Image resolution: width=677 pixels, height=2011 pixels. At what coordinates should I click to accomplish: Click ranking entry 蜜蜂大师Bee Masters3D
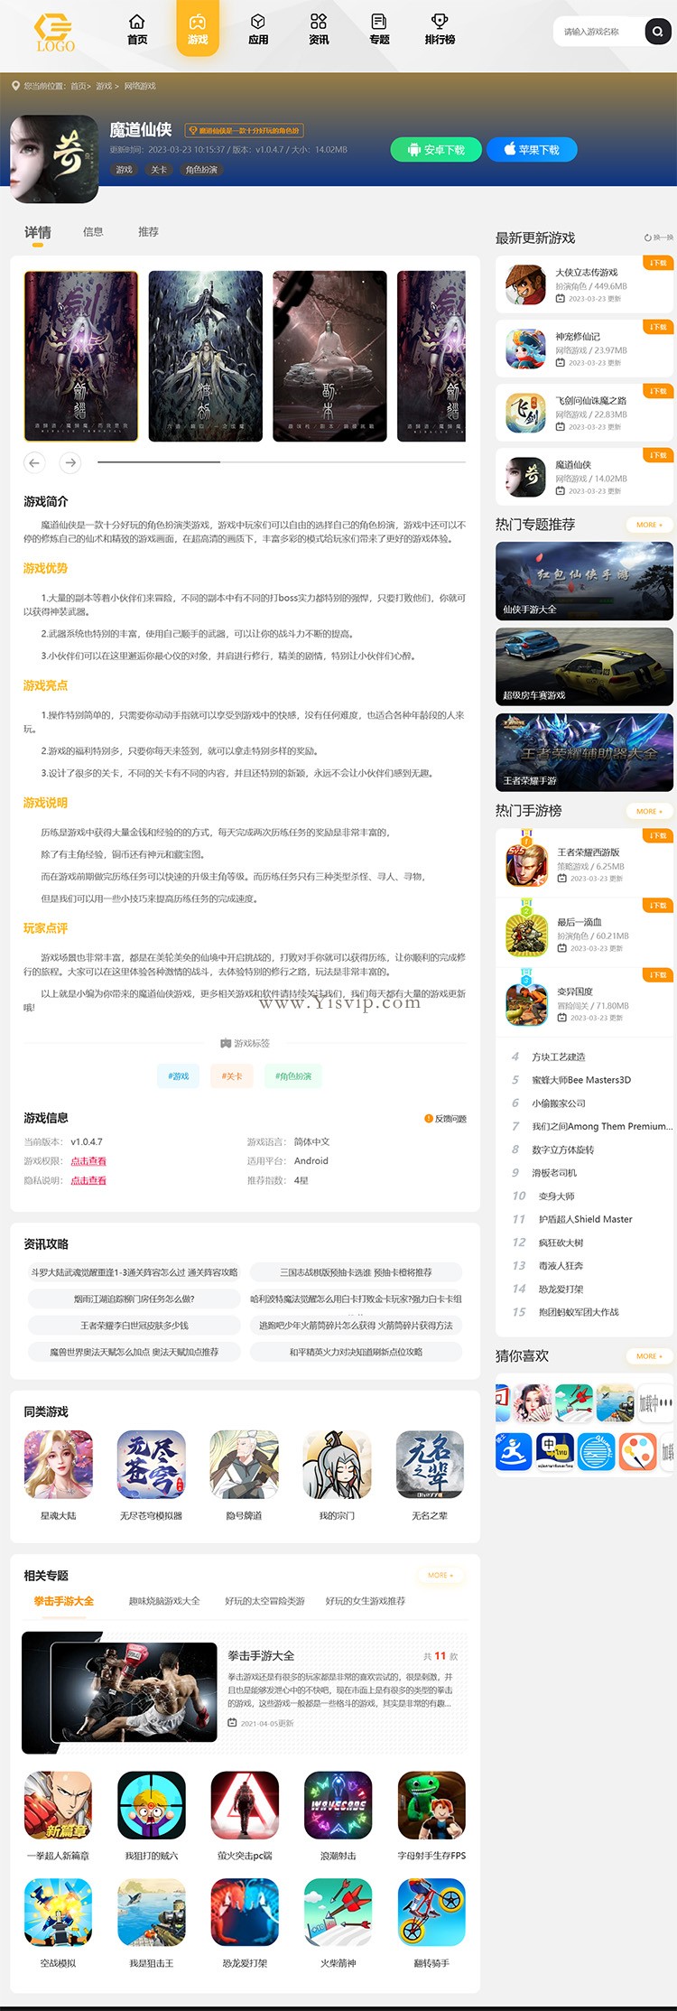[x=581, y=1080]
